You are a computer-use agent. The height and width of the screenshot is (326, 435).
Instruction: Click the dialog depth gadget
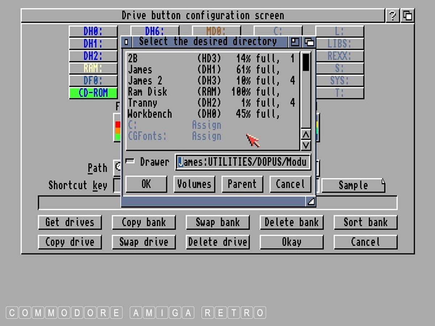coord(309,42)
